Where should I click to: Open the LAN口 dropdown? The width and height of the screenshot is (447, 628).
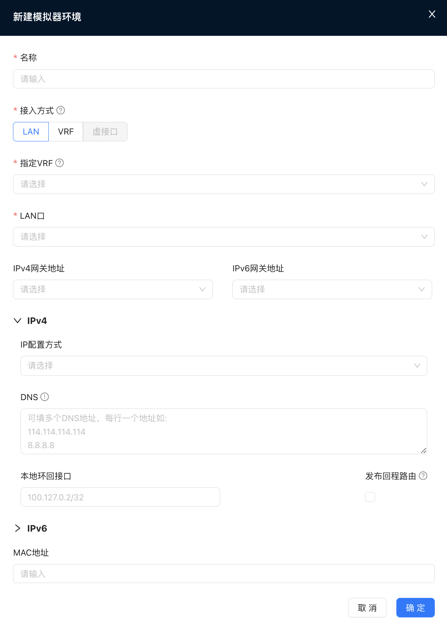223,237
